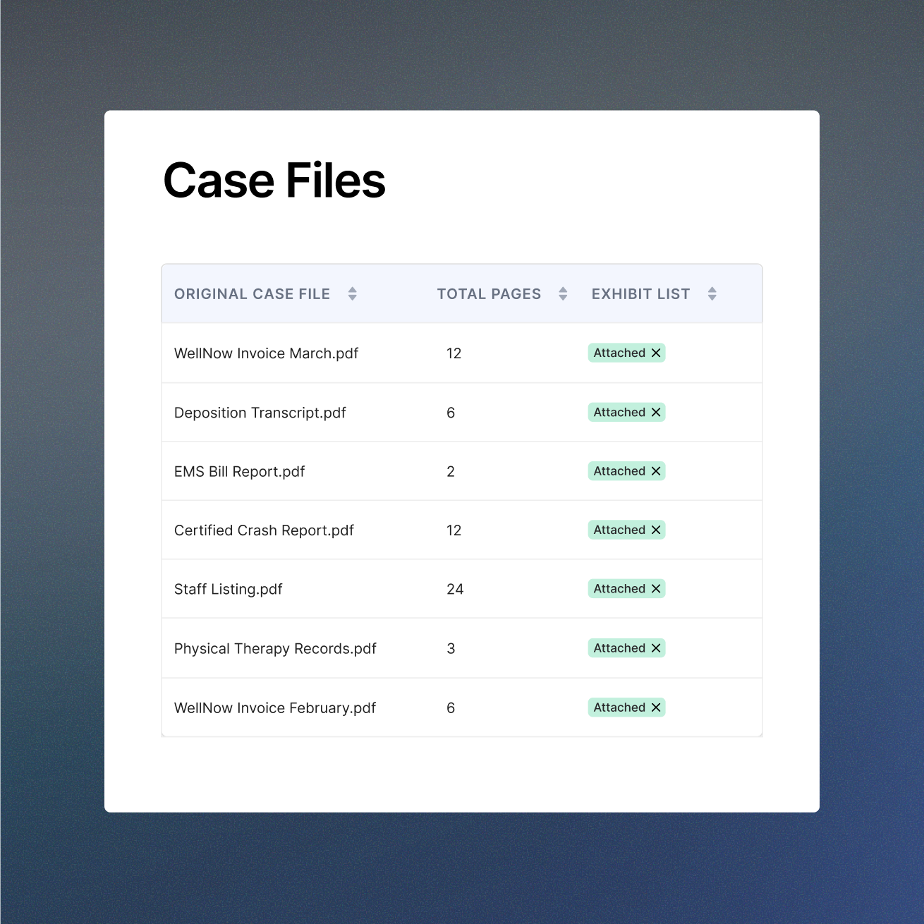Click the Total Pages column header
This screenshot has width=924, height=924.
pos(489,294)
